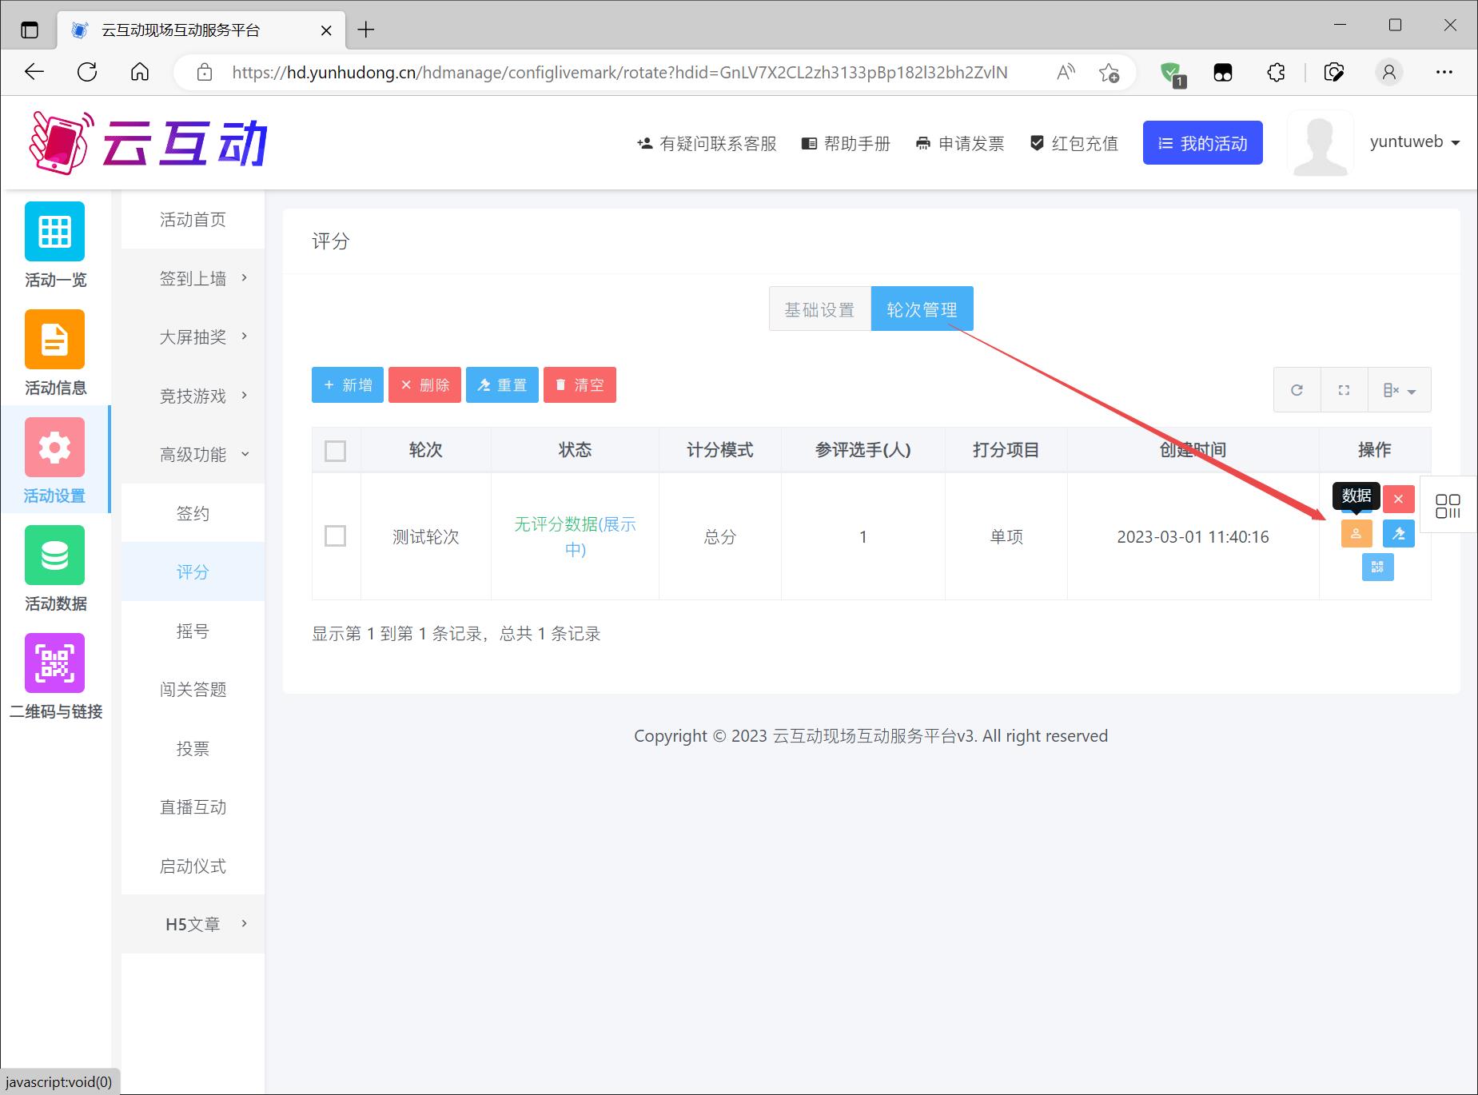Image resolution: width=1478 pixels, height=1095 pixels.
Task: Click the red X delete icon in row
Action: tap(1398, 500)
